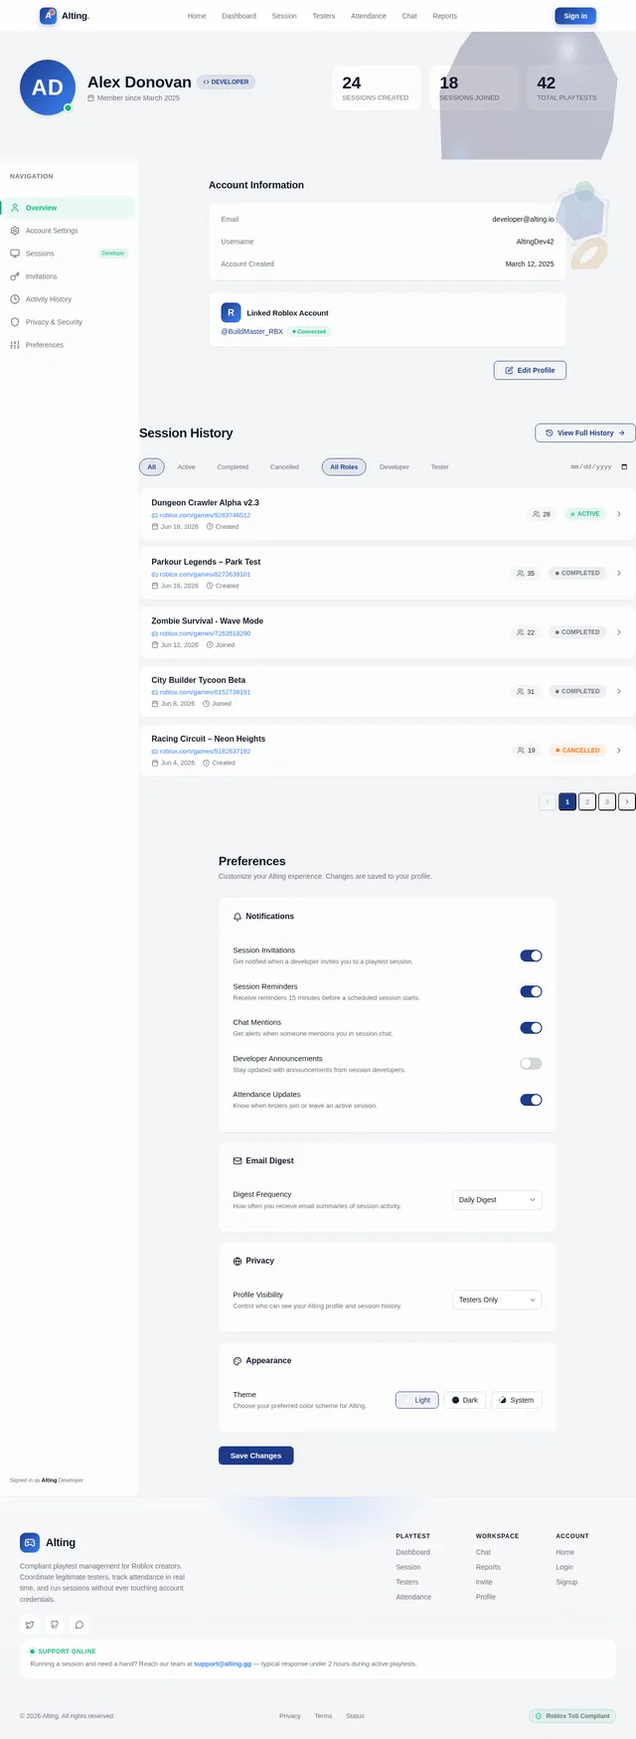Go to page 2 of session history
This screenshot has height=1739, width=636.
(x=587, y=801)
